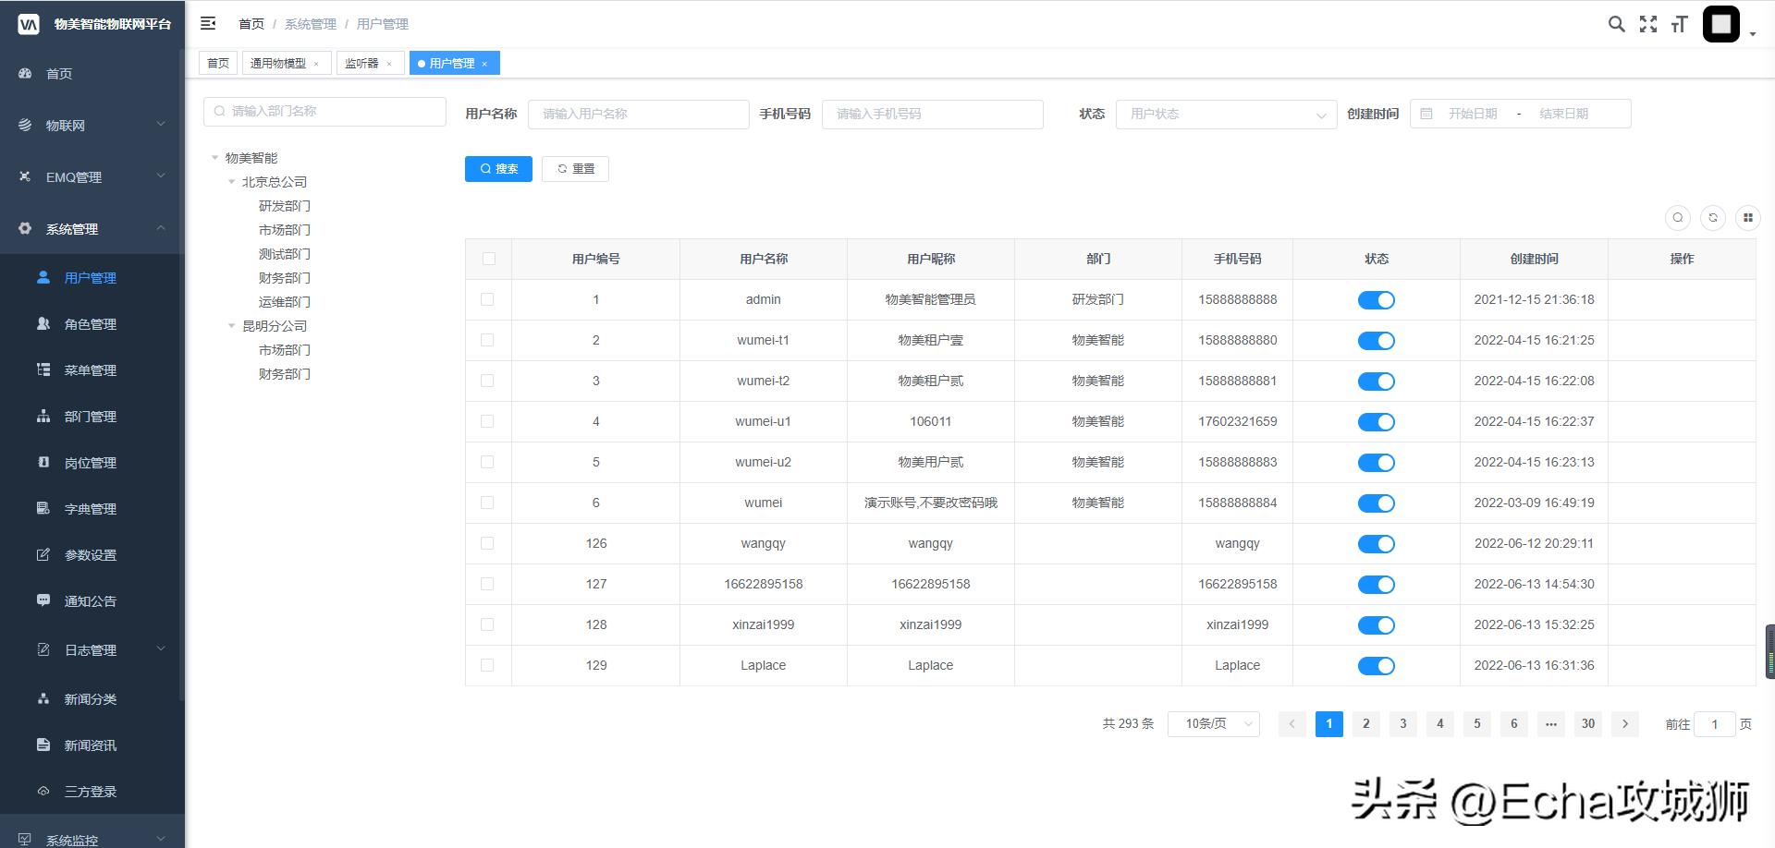Expand the 日志管理 sidebar submenu
This screenshot has height=848, width=1775.
point(90,648)
